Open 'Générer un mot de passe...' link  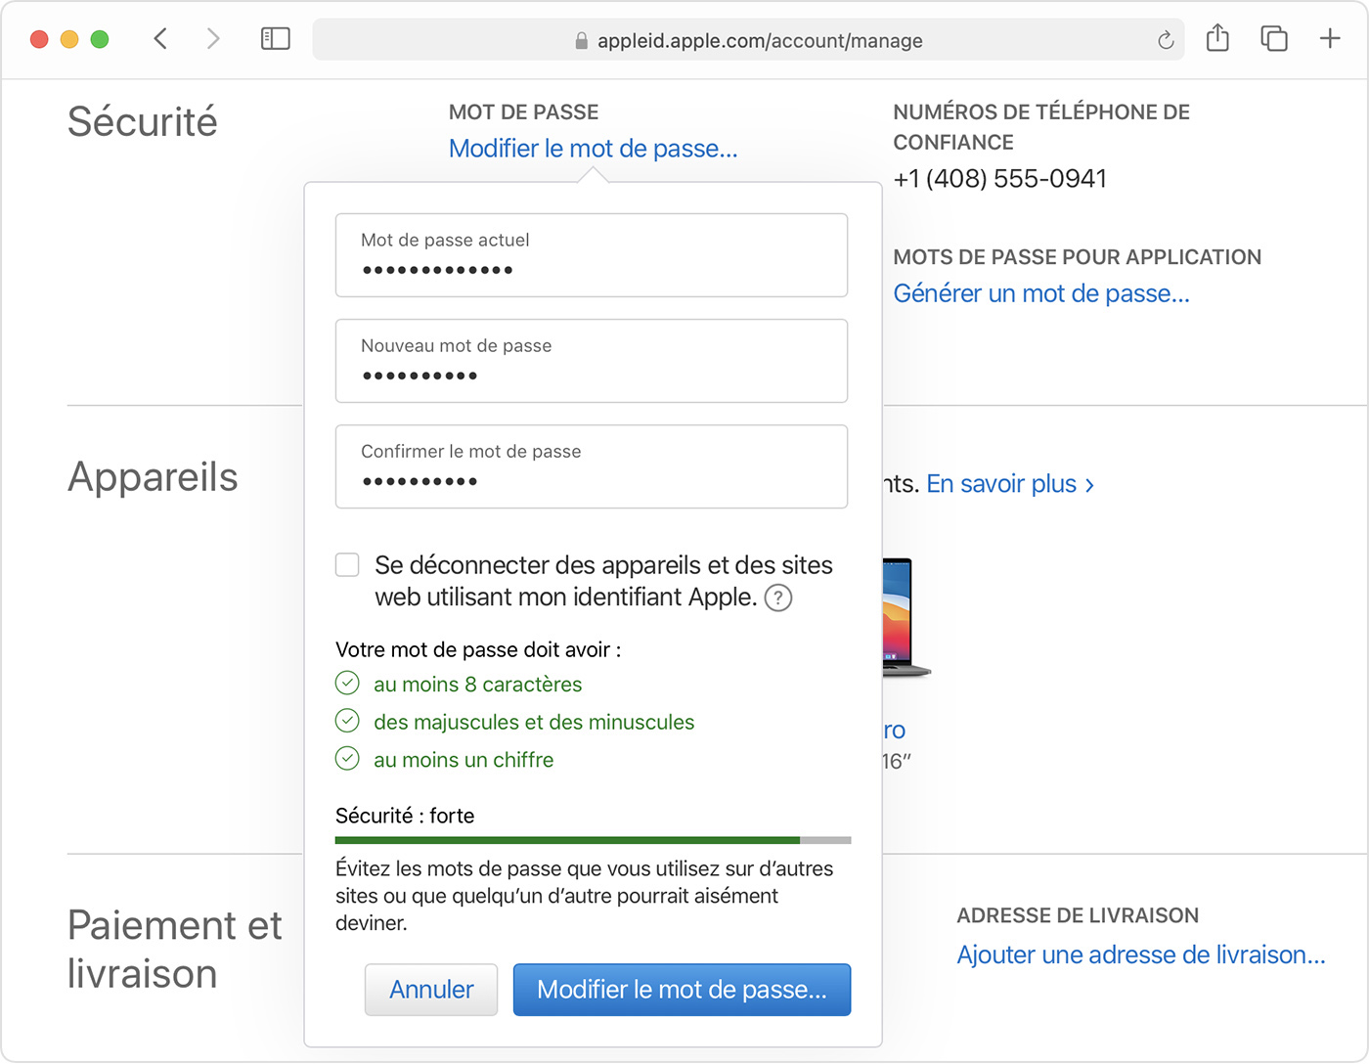(x=1041, y=293)
